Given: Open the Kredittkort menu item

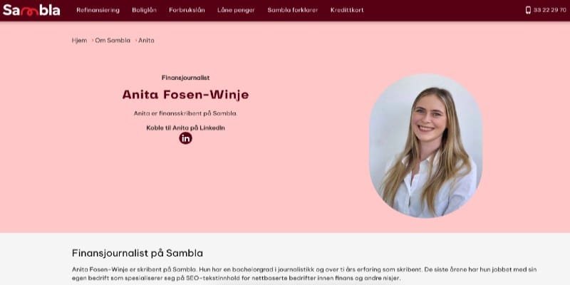Looking at the screenshot, I should pos(347,10).
